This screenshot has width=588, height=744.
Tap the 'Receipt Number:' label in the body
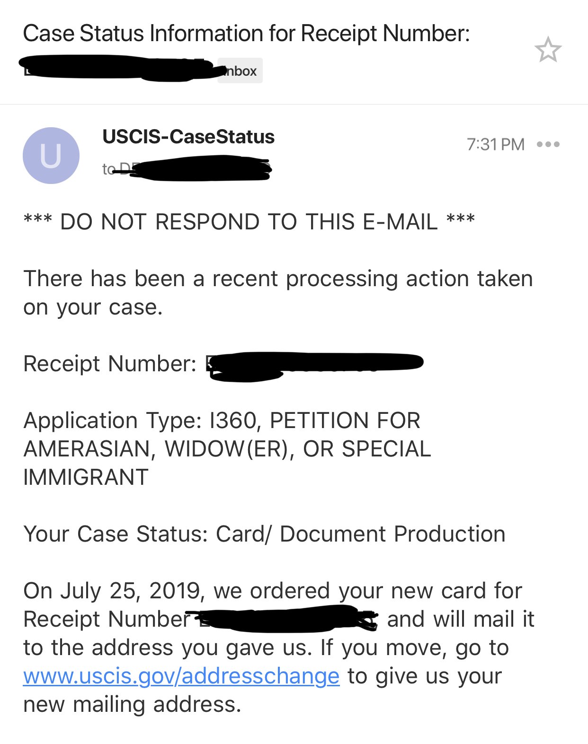click(x=110, y=364)
